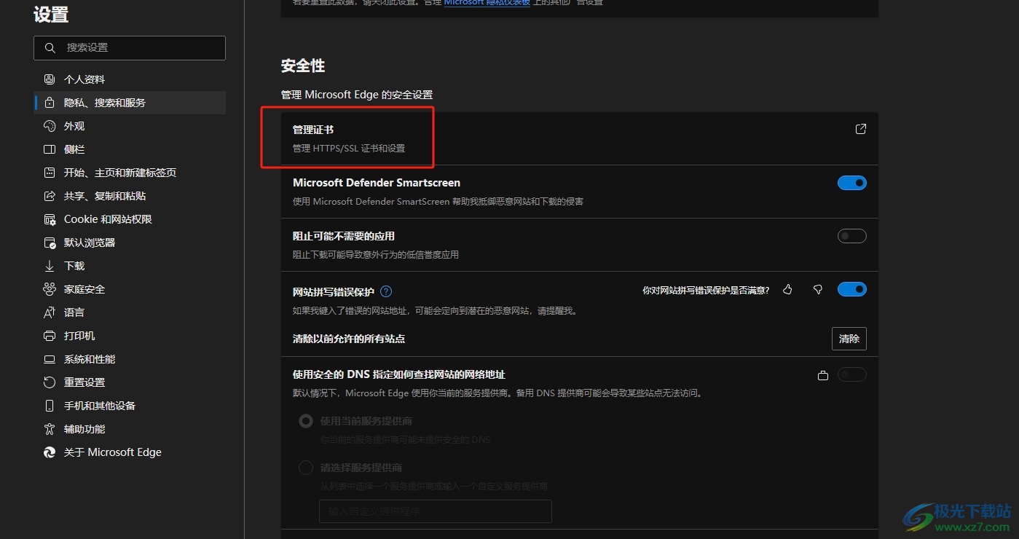
Task: Open the Microsoft 隐私仪表板 link
Action: (487, 3)
